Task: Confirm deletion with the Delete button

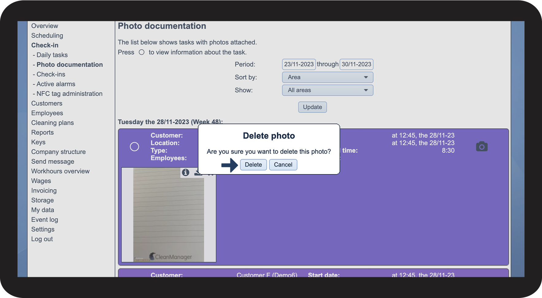Action: [253, 165]
